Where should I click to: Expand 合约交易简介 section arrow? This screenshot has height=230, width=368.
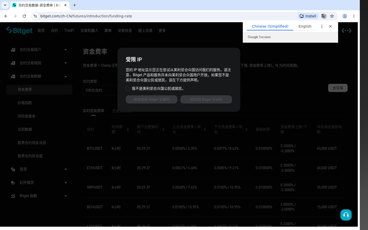coord(66,50)
